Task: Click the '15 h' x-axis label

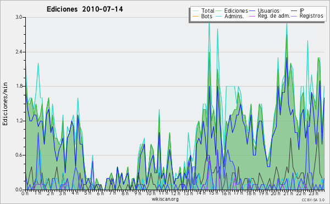Action: pos(213,194)
